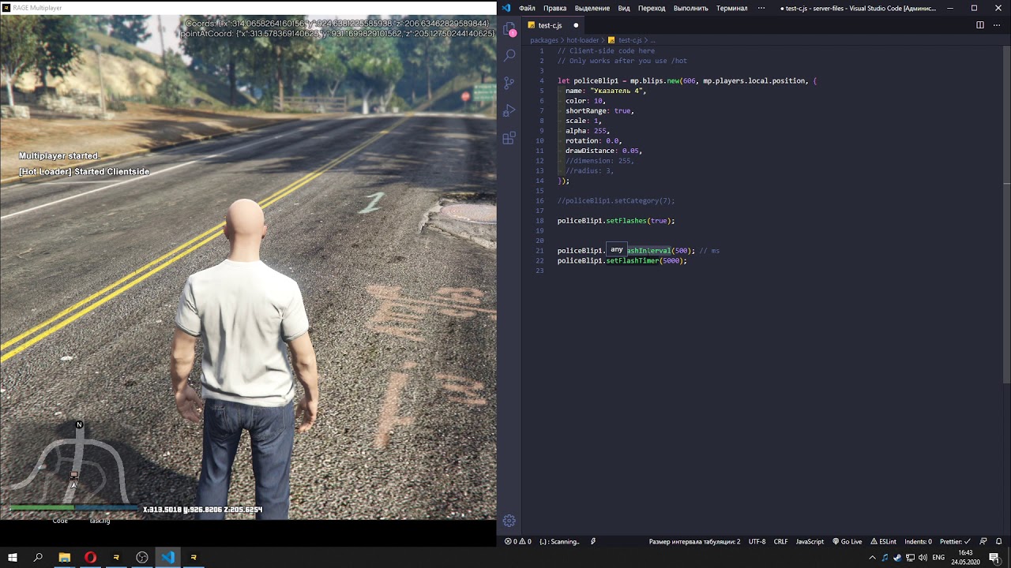The height and width of the screenshot is (568, 1011).
Task: Click the test-c.js breadcrumb segment
Action: click(x=625, y=39)
